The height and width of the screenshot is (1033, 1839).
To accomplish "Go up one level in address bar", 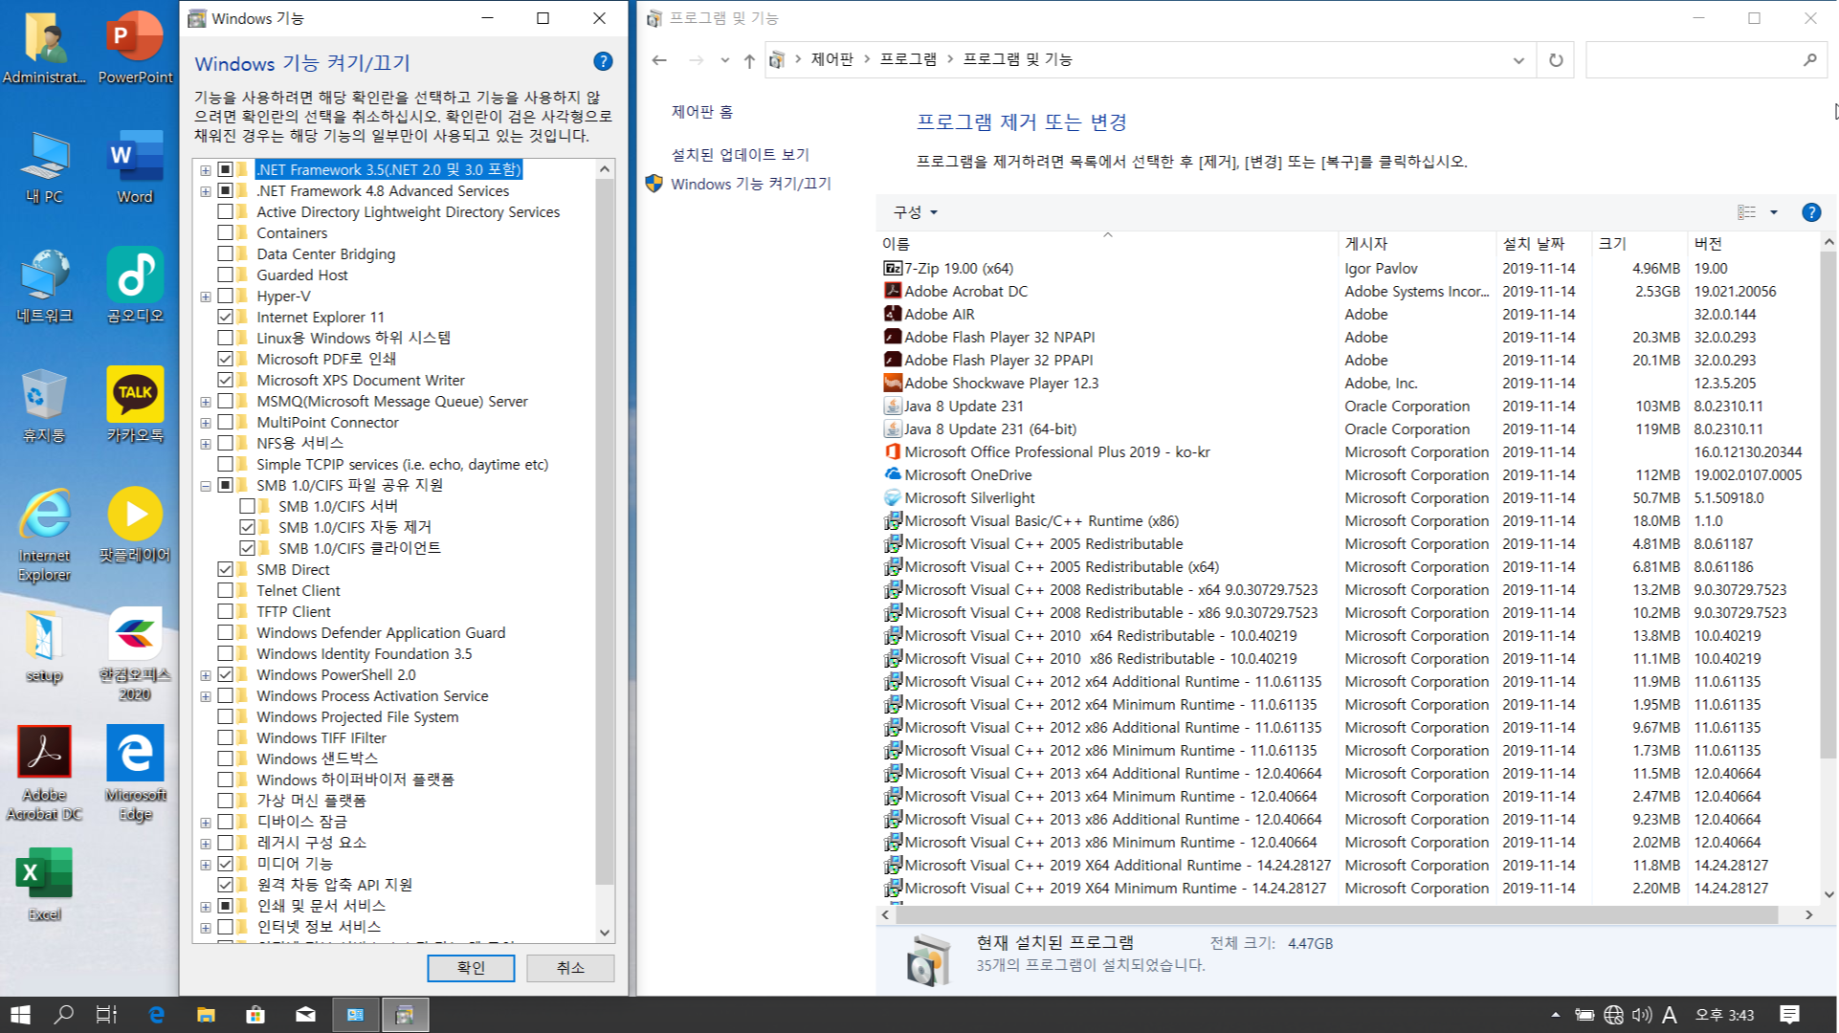I will coord(749,60).
